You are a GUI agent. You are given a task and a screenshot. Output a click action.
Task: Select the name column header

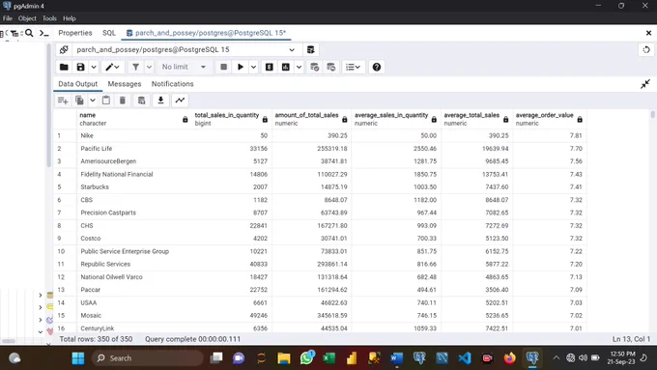point(133,119)
